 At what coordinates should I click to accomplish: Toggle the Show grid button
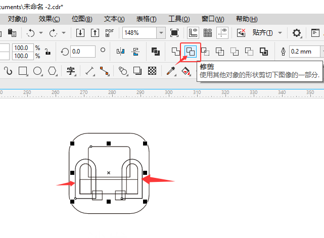[x=208, y=33]
